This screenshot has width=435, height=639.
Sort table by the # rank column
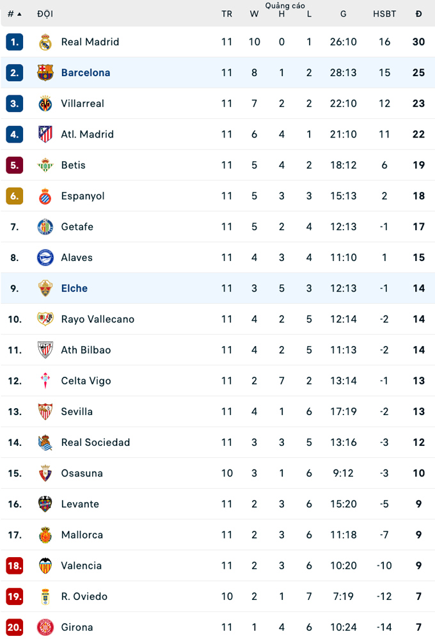click(14, 14)
